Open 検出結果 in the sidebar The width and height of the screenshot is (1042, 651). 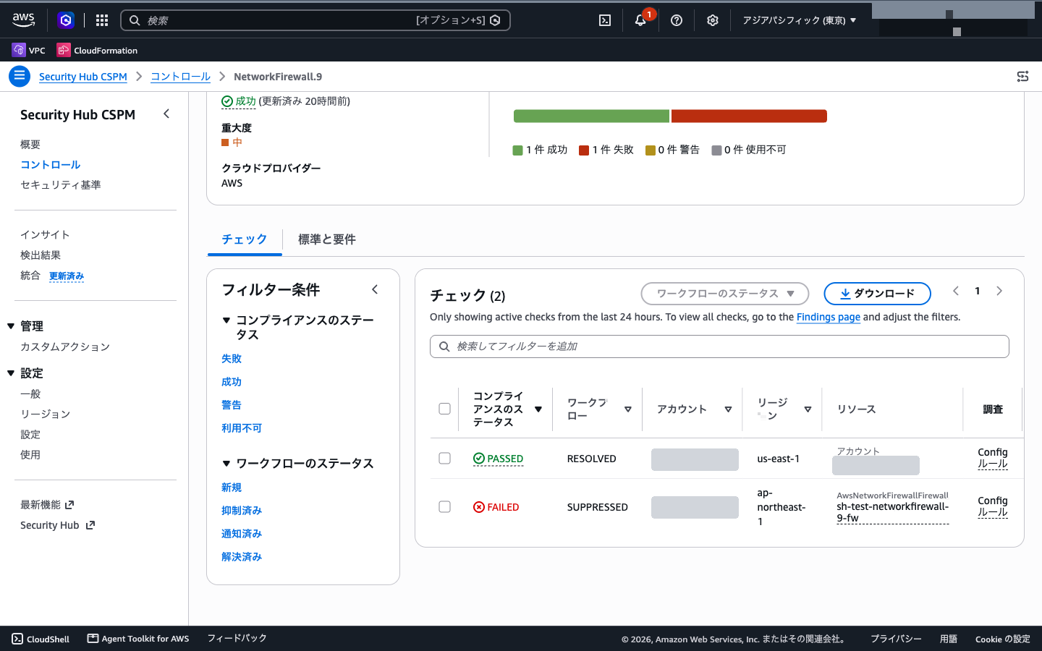click(x=41, y=255)
